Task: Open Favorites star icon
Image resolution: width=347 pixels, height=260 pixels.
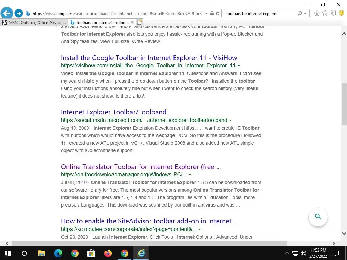Action: click(325, 13)
